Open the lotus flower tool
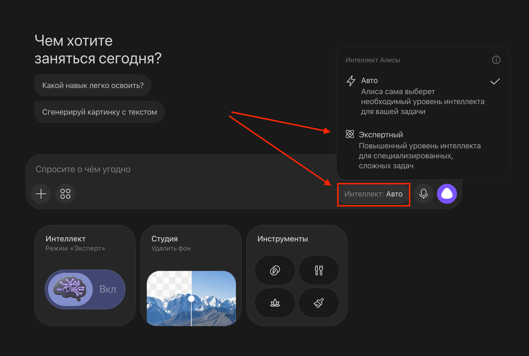 coord(275,303)
